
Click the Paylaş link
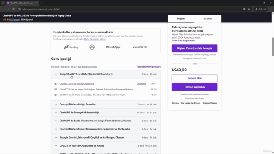point(175,103)
